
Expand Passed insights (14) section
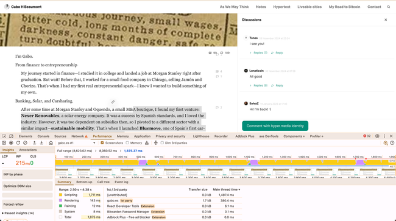point(18,213)
